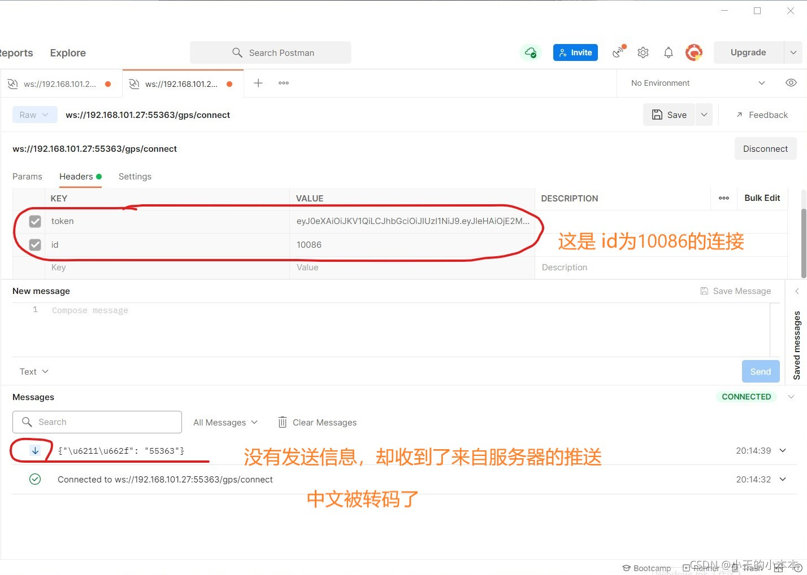Click the blue Invite button
Screen dimensions: 807x575
575,52
